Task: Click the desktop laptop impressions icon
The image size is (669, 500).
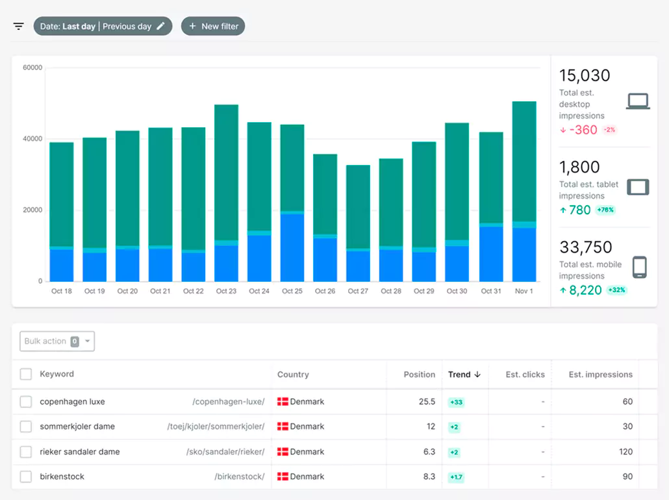Action: 638,101
